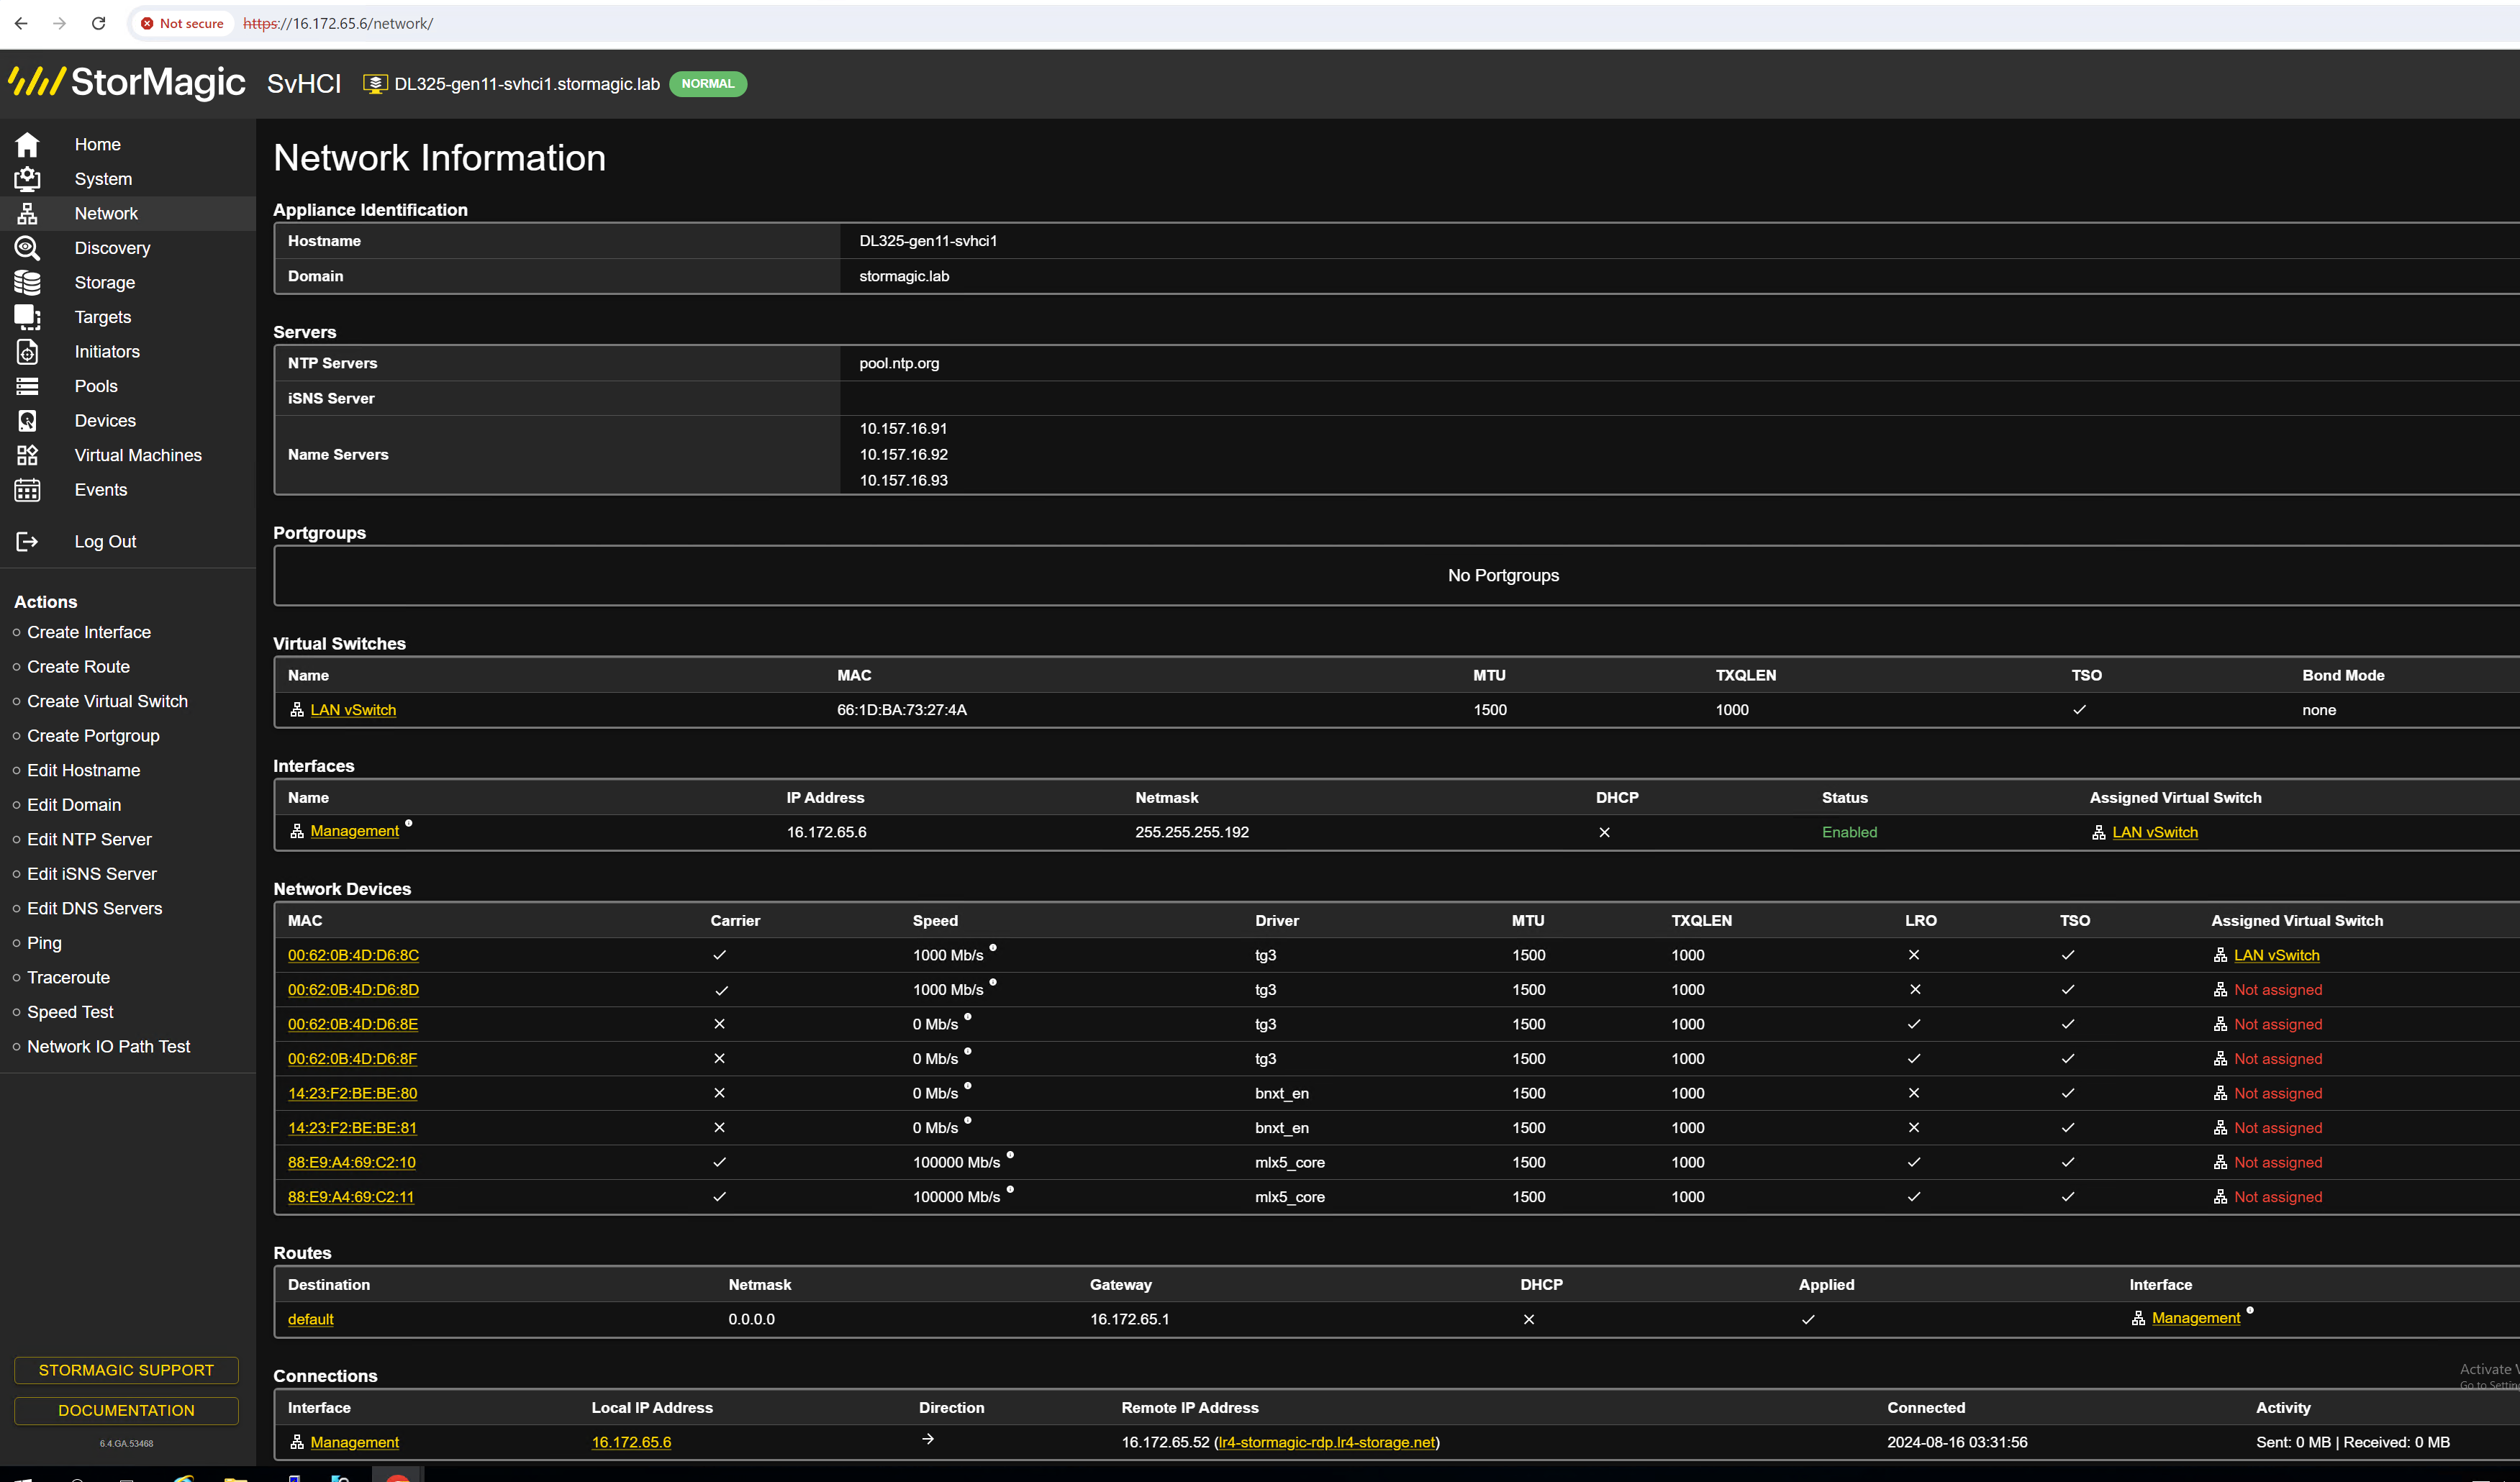Open MAC link 88:E9:A4:69:C2:11
Image resolution: width=2520 pixels, height=1482 pixels.
click(351, 1197)
